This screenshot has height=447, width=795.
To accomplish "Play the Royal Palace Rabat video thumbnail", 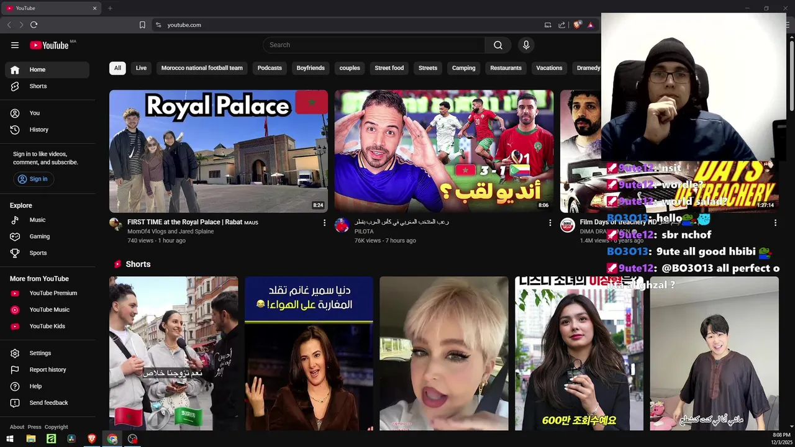I will click(x=219, y=151).
